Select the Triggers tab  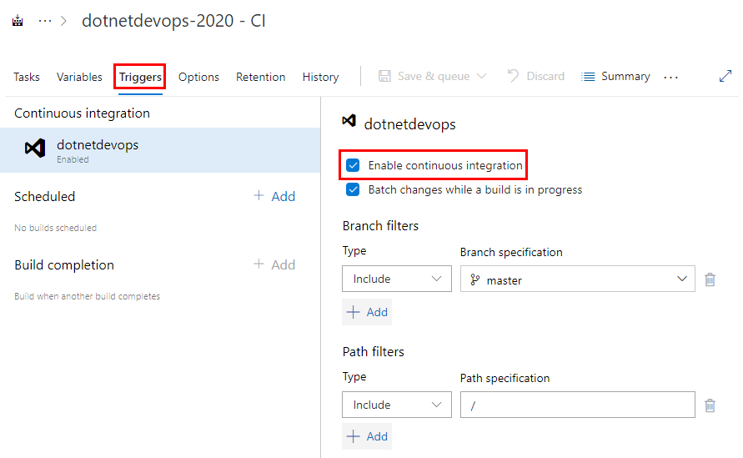pyautogui.click(x=140, y=77)
